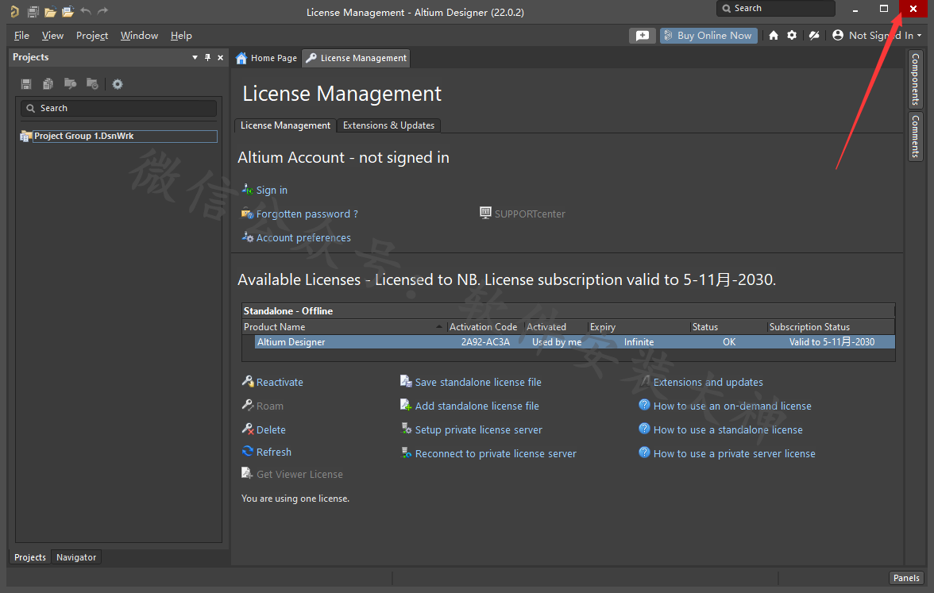
Task: Click the open project folder icon in Projects toolbar
Action: (x=70, y=83)
